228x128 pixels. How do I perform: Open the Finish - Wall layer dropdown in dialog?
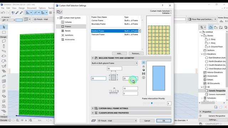[117, 121]
